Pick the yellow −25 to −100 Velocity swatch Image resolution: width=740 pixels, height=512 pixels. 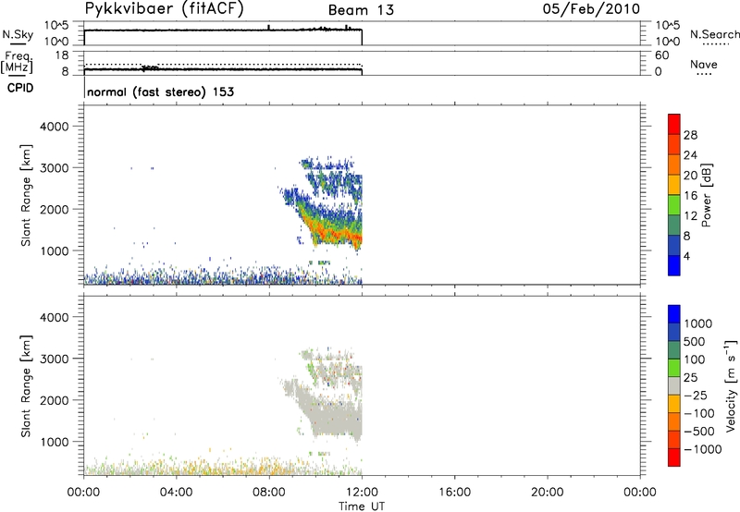pos(674,404)
